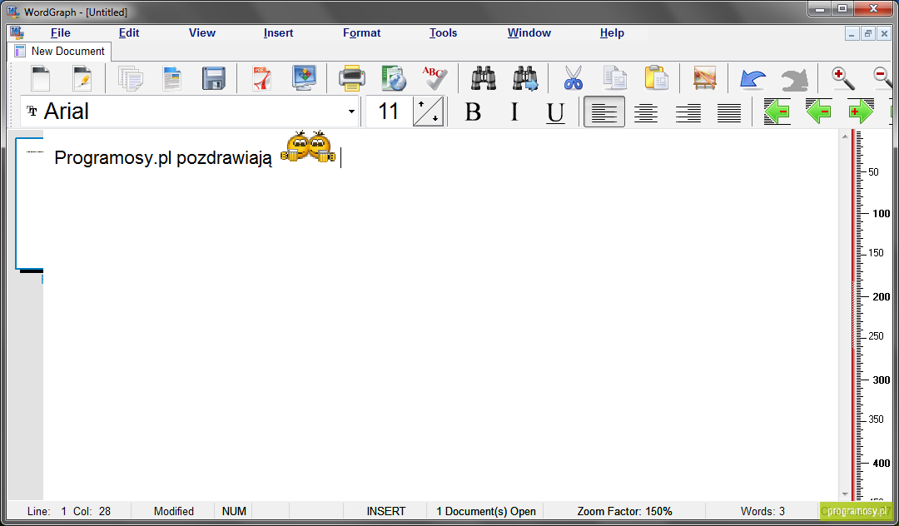
Task: Click the new document with pencil icon
Action: 82,78
